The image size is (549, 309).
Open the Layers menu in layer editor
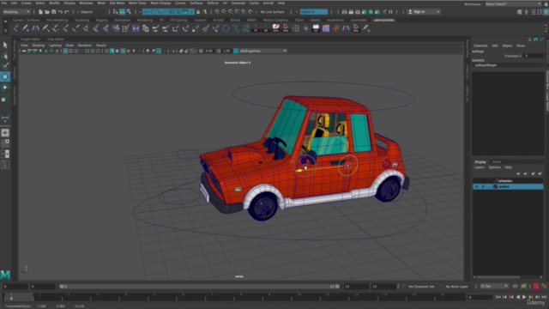click(479, 167)
